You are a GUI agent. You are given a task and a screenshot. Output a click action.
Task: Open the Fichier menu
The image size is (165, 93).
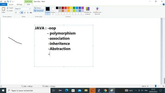tap(4, 4)
